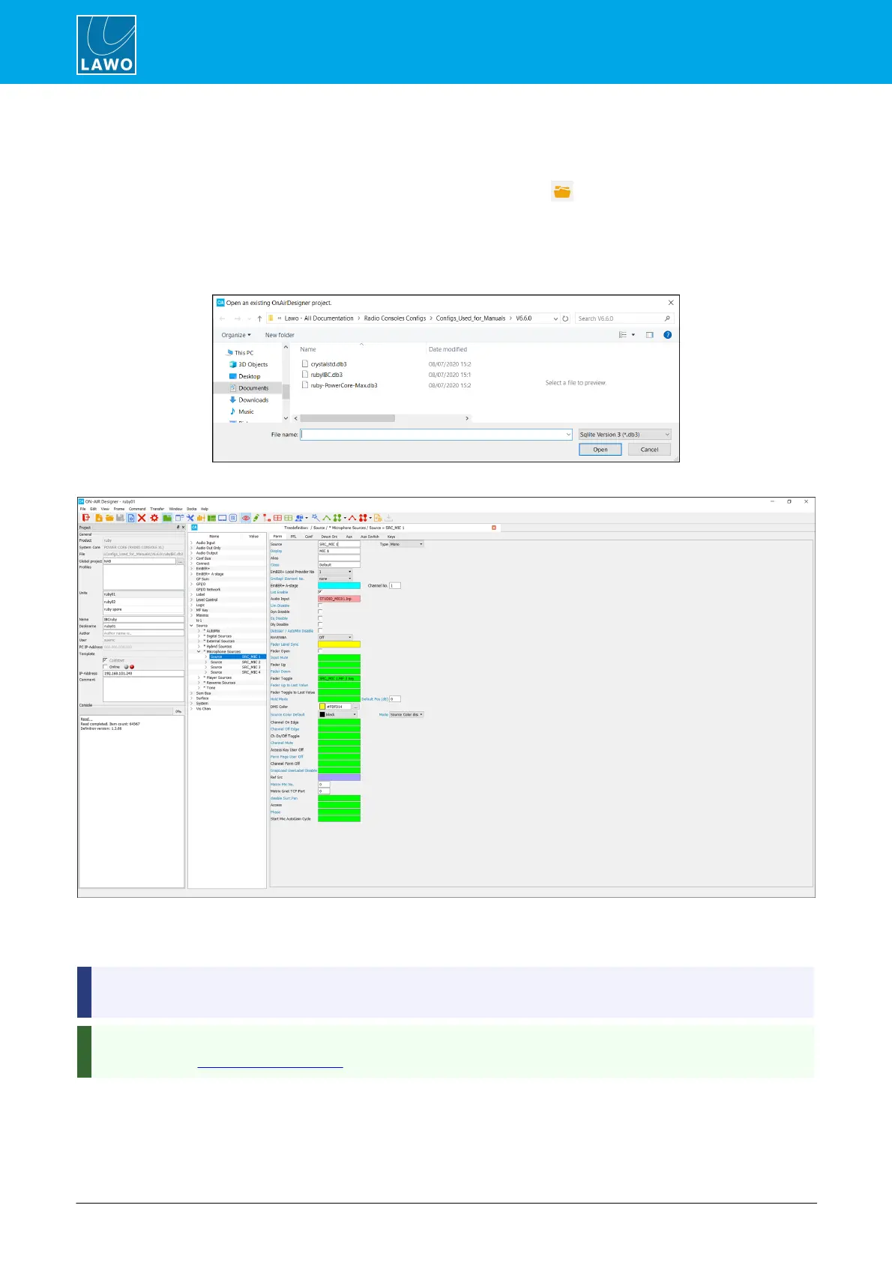Viewport: 892px width, 1262px height.
Task: Switch to the Keys tab
Action: coord(391,537)
